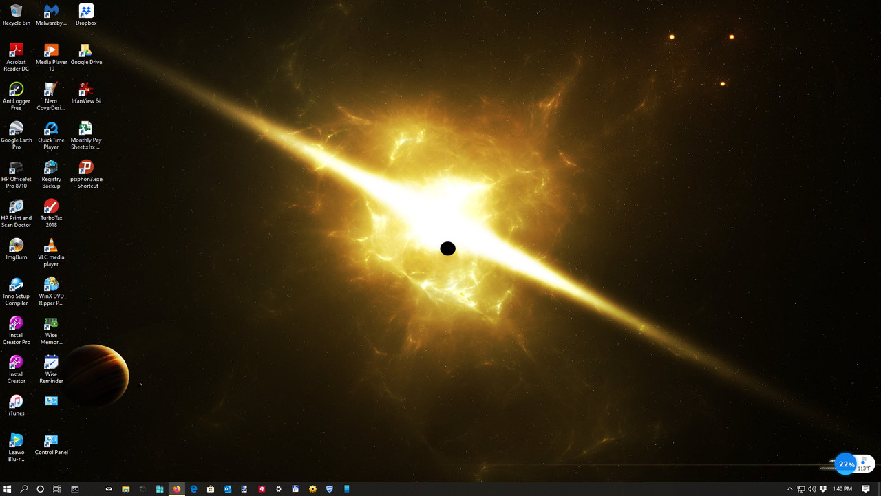Open the Windows Start menu
Image resolution: width=881 pixels, height=496 pixels.
pos(8,489)
